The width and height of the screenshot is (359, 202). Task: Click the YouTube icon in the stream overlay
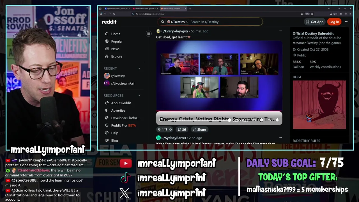[126, 163]
